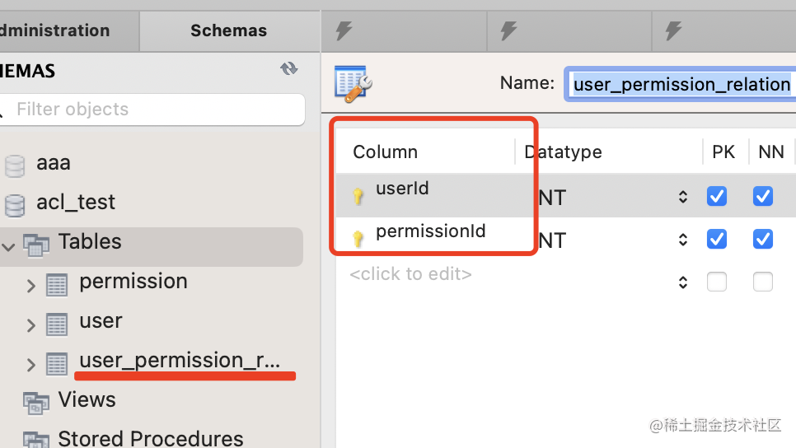Click the table editor wrench icon
Screen dimensions: 796x448
354,84
